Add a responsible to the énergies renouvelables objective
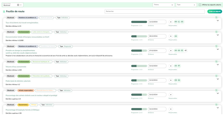 click(x=171, y=36)
